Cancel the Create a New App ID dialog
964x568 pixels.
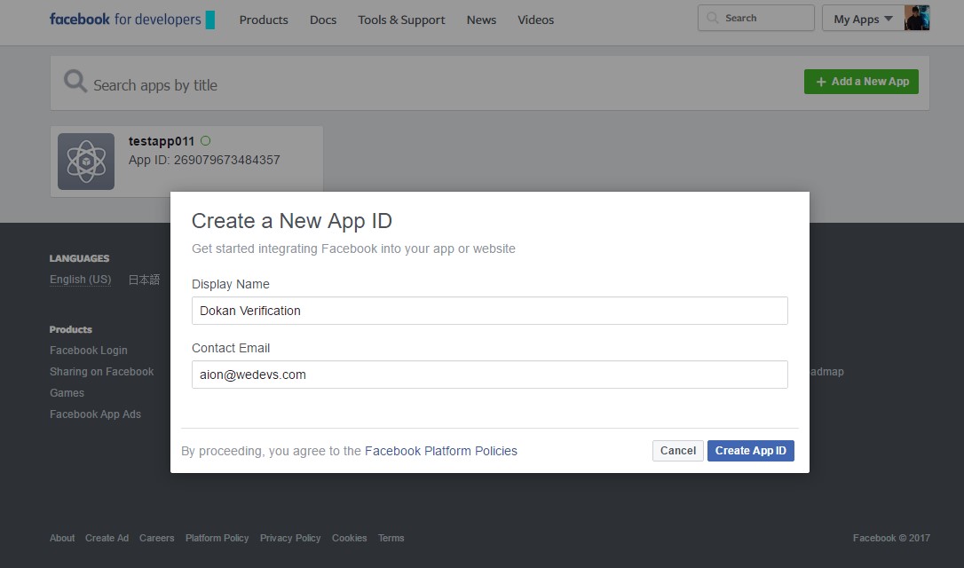[677, 451]
